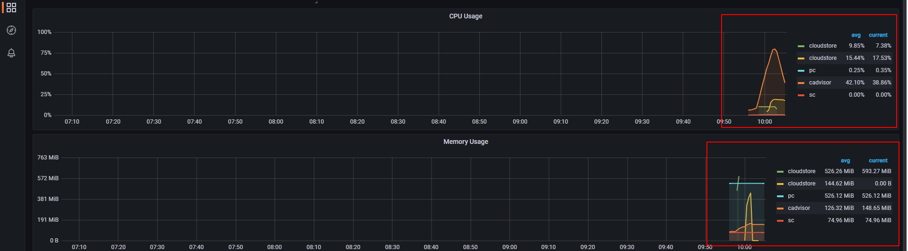
Task: Open the Explore compass icon
Action: coord(11,30)
